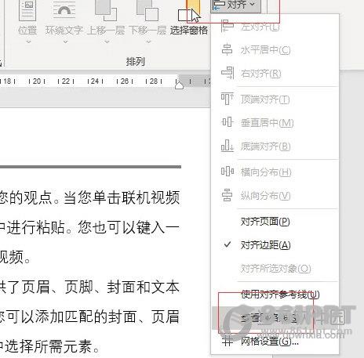Image resolution: width=364 pixels, height=358 pixels.
Task: Click the right indent marker on ruler
Action: click(x=179, y=85)
